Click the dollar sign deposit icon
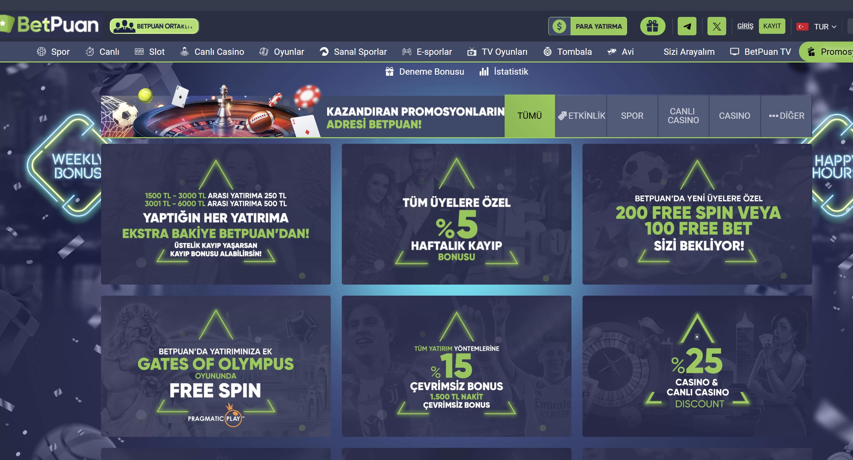Image resolution: width=853 pixels, height=460 pixels. [x=559, y=26]
